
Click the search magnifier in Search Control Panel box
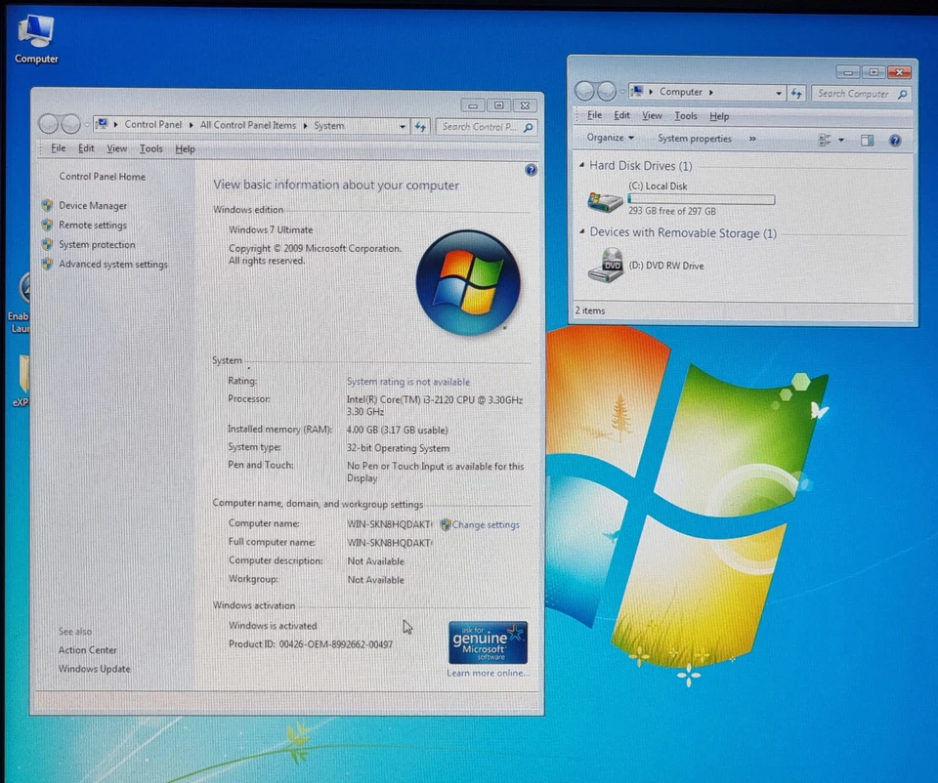click(529, 127)
